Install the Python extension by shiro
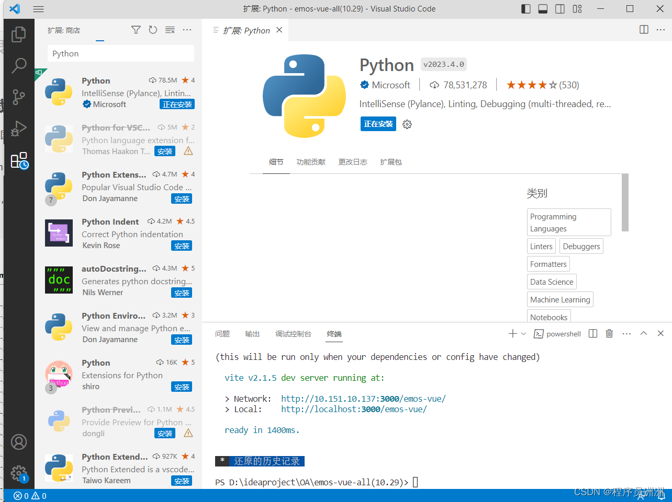Viewport: 672px width, 502px height. pyautogui.click(x=182, y=387)
